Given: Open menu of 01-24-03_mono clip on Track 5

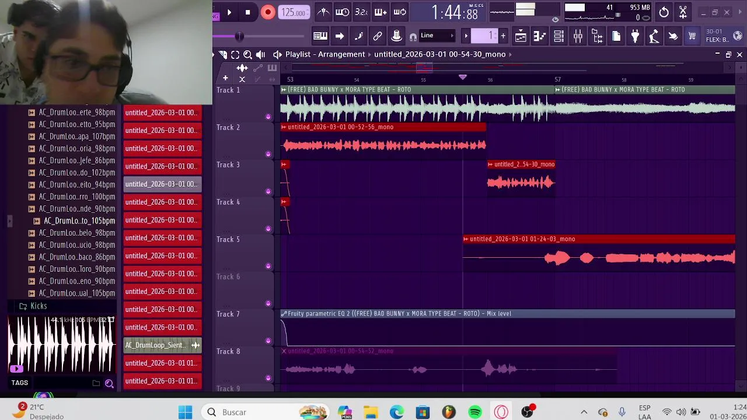Looking at the screenshot, I should pos(466,239).
